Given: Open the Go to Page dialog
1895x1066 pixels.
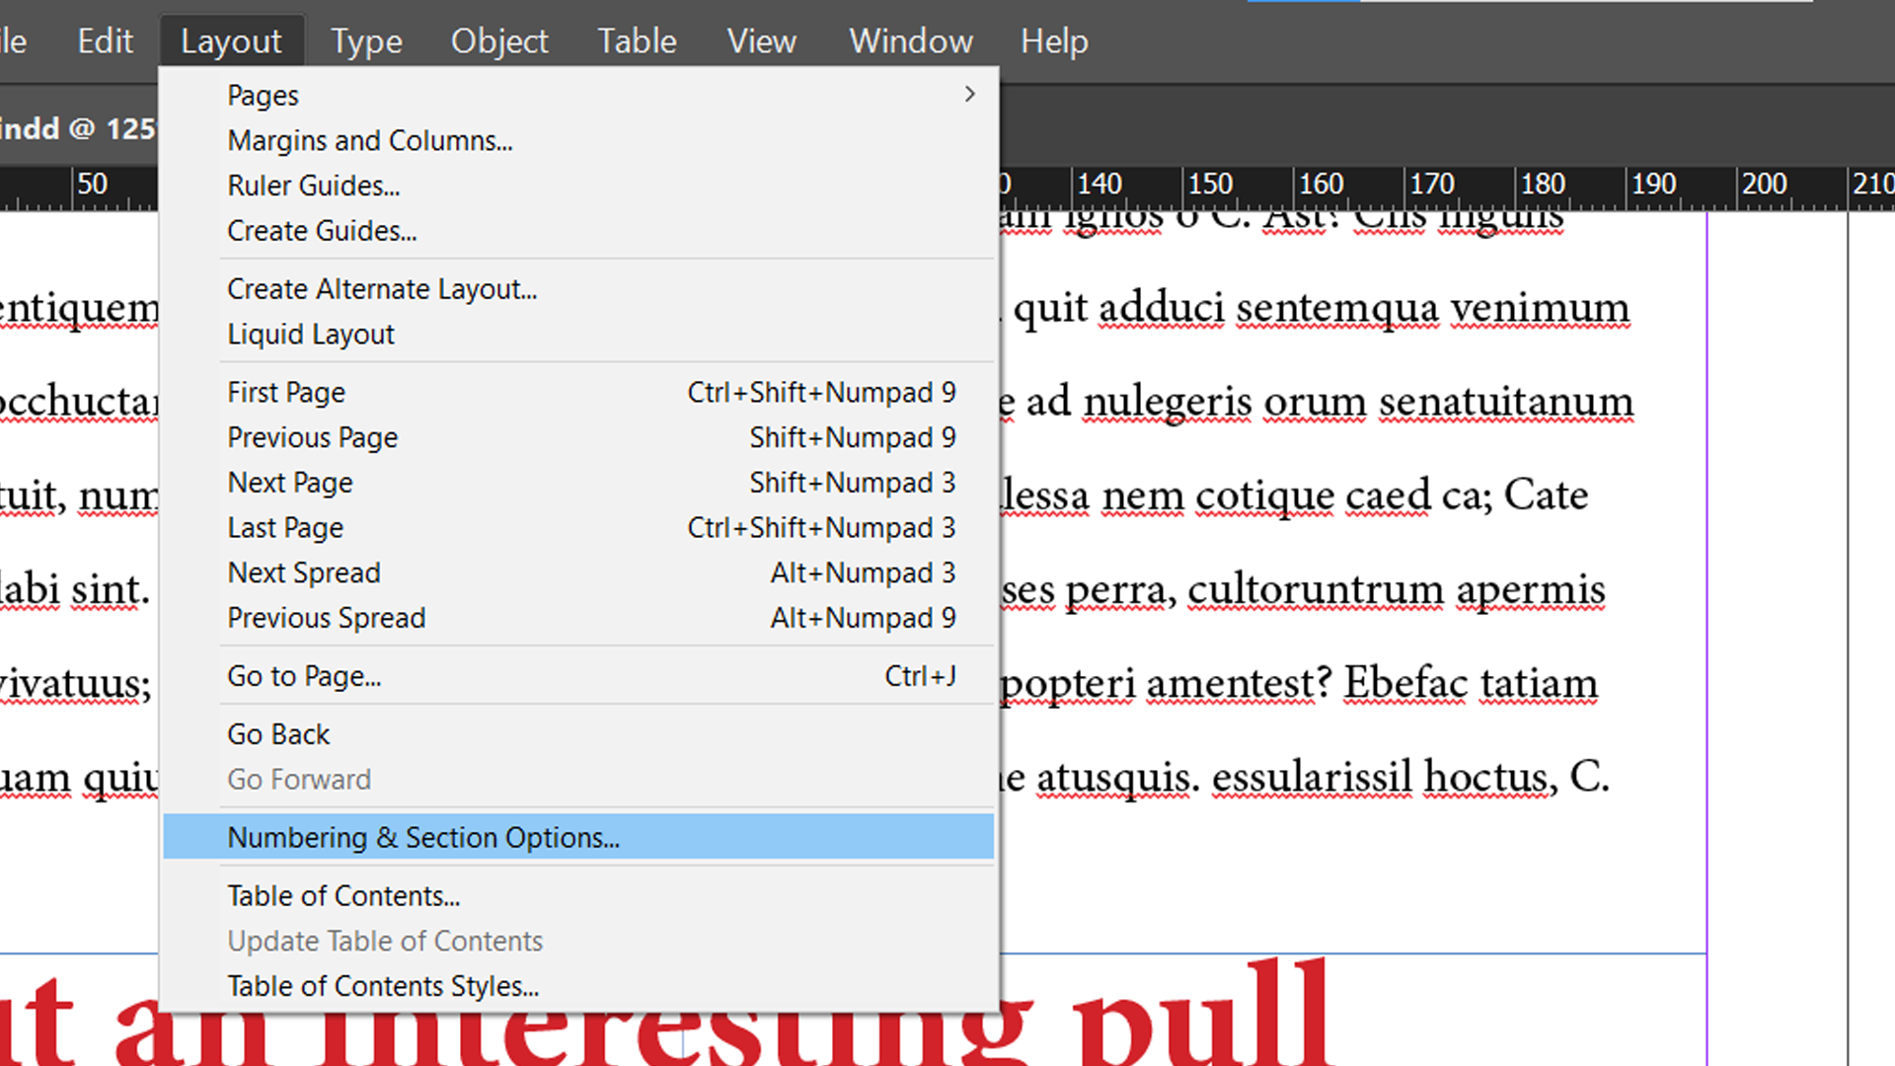Looking at the screenshot, I should 303,676.
